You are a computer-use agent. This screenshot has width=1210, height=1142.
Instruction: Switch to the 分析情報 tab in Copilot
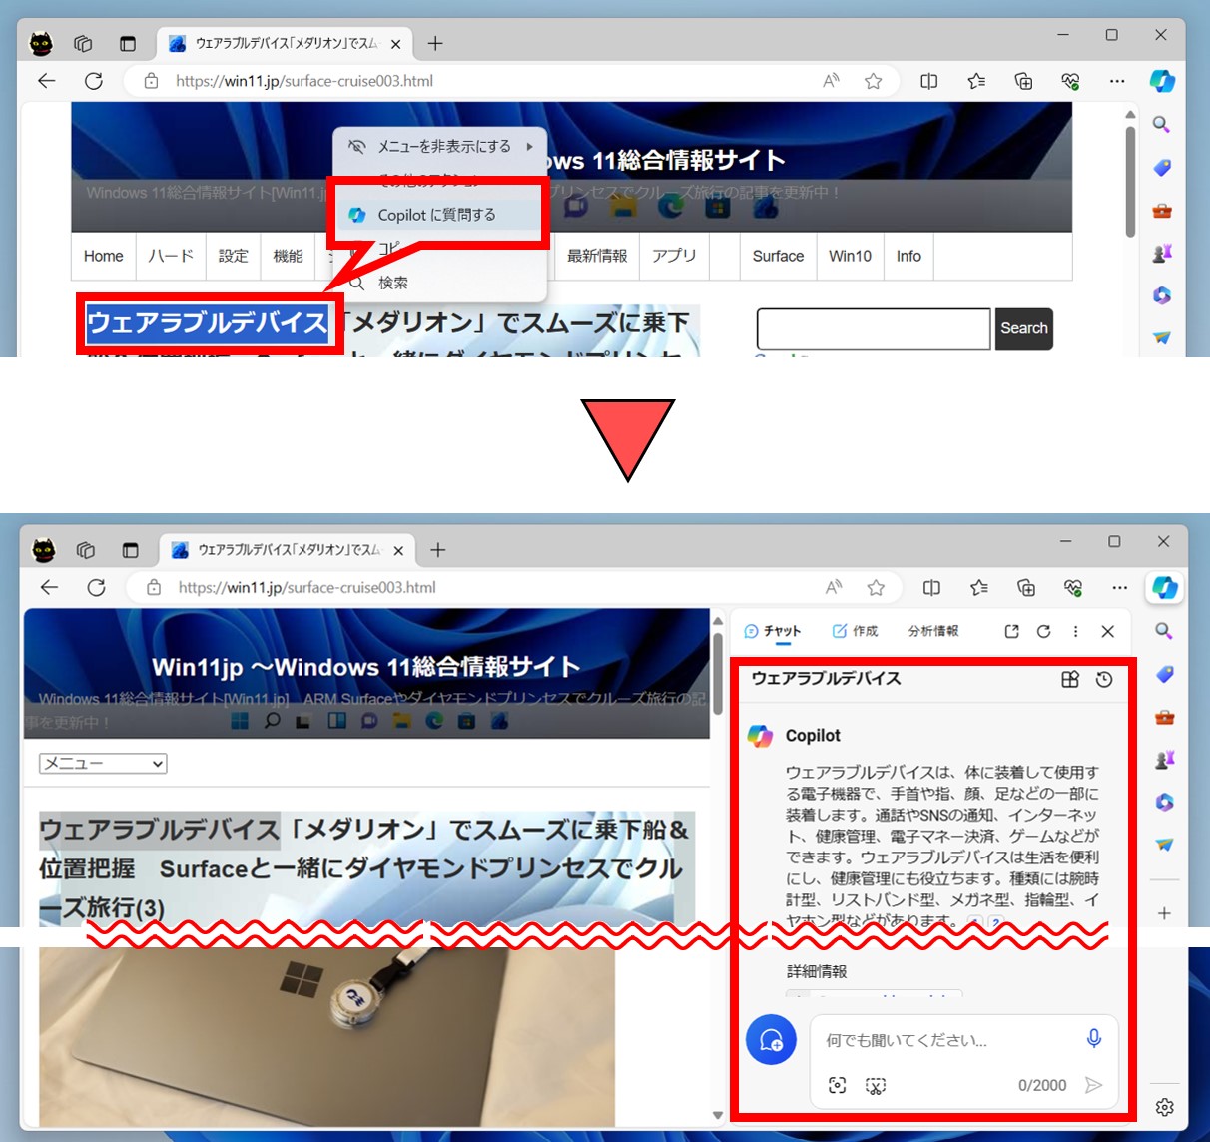pyautogui.click(x=933, y=631)
